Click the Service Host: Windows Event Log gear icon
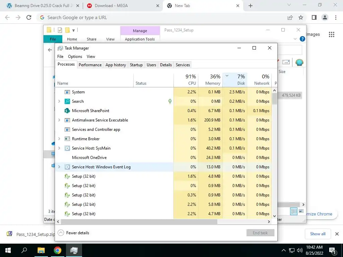This screenshot has width=343, height=257. pyautogui.click(x=67, y=167)
